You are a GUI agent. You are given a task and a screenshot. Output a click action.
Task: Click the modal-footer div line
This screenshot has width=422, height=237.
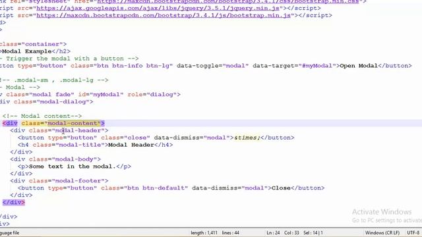59,181
